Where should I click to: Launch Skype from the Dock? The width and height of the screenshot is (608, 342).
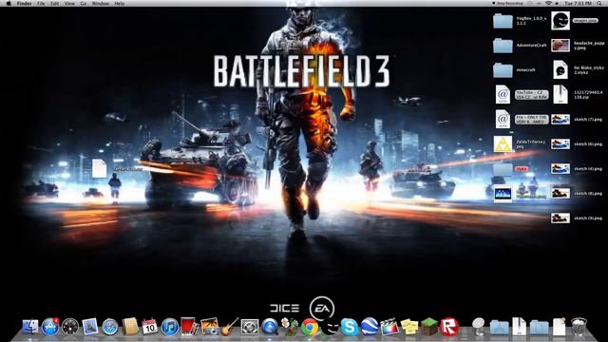point(350,327)
